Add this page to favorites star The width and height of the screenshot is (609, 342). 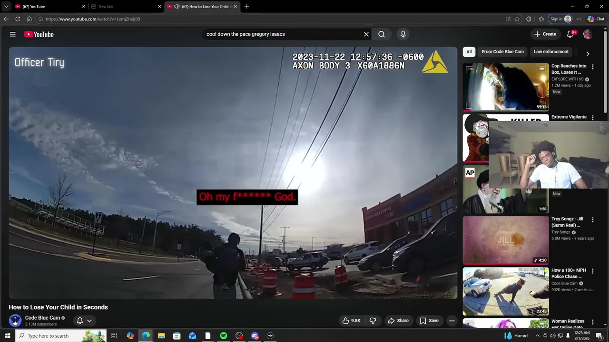click(517, 19)
